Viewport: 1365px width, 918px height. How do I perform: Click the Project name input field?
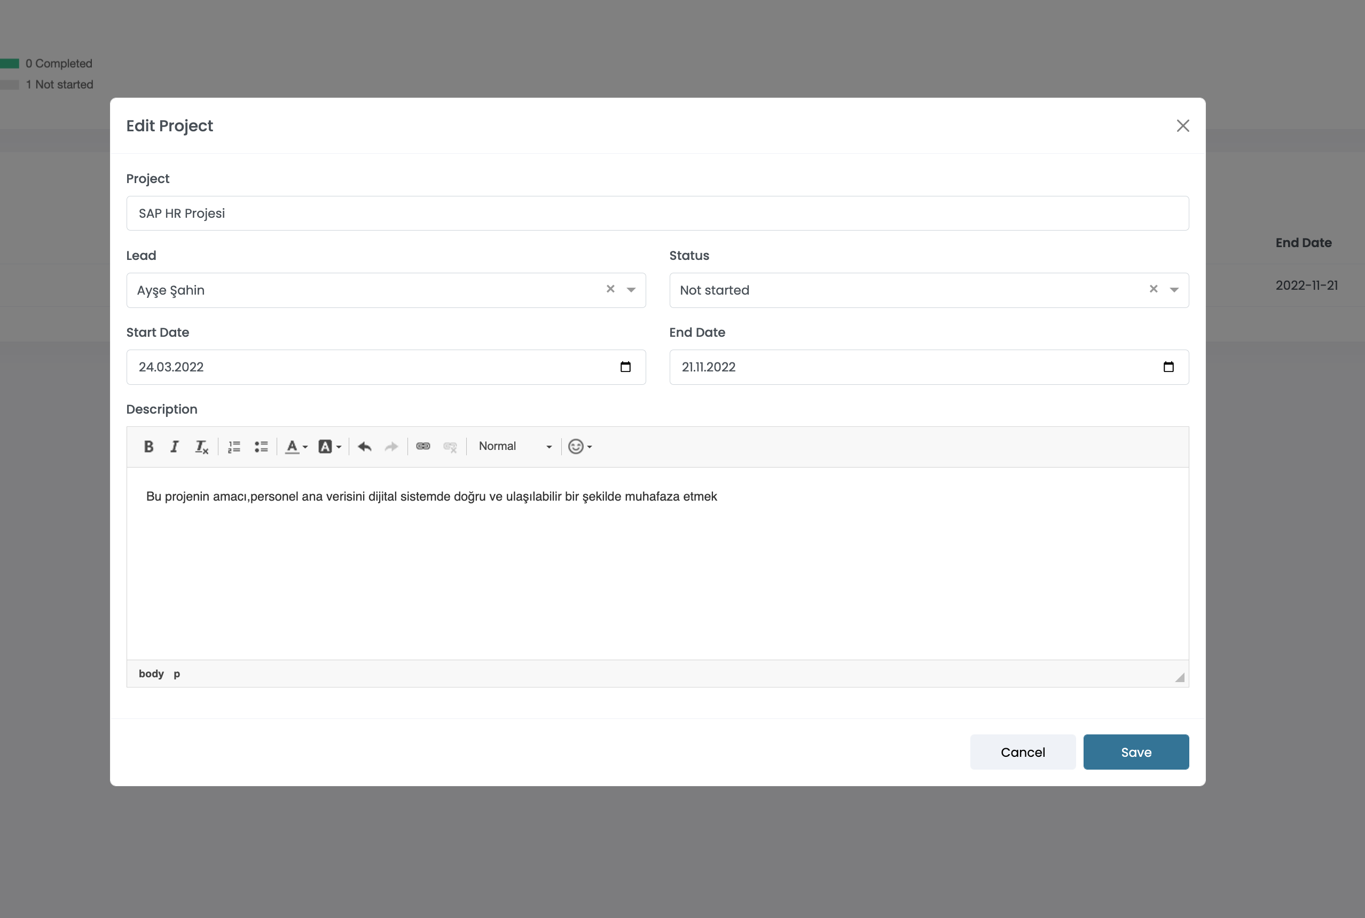(657, 213)
